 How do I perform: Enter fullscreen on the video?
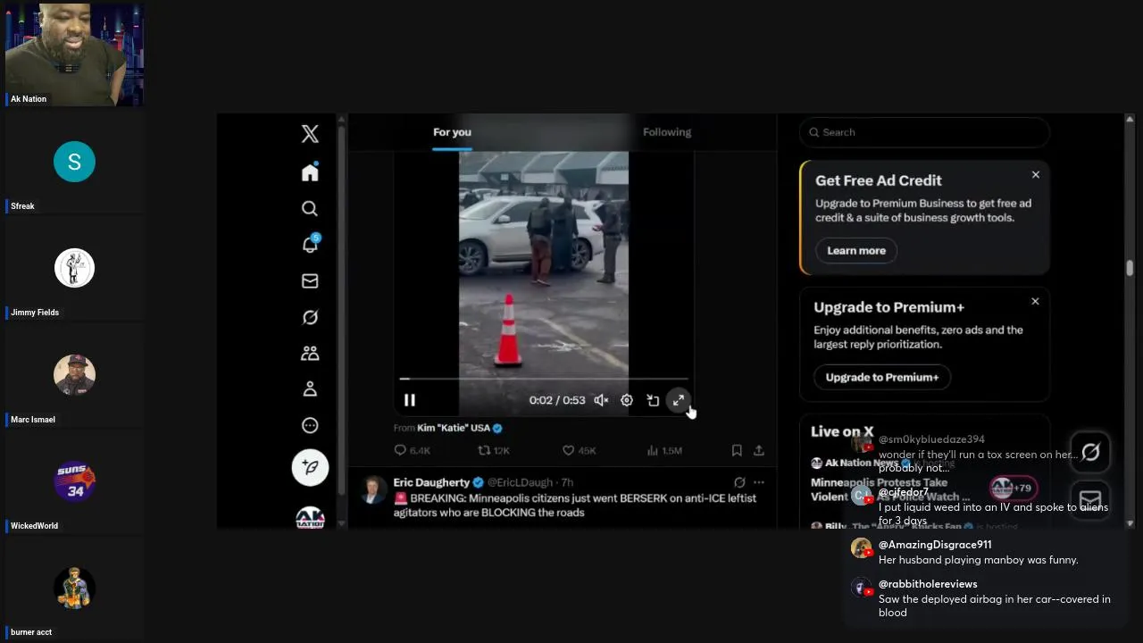tap(679, 400)
